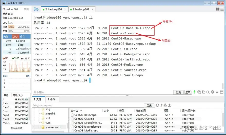This screenshot has width=226, height=135.
Task: Click the 命令输入 command input field
Action: [x=103, y=92]
